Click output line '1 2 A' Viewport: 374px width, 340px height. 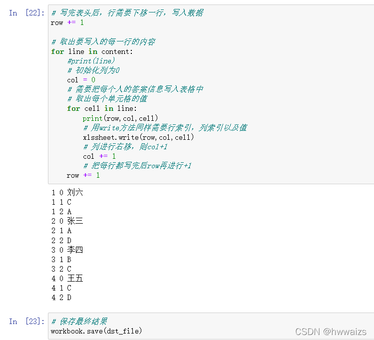pos(61,212)
